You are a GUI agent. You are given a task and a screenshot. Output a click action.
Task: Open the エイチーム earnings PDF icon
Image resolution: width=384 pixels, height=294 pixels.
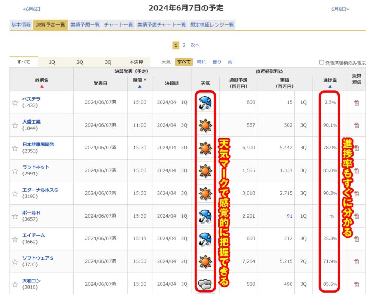pyautogui.click(x=357, y=239)
